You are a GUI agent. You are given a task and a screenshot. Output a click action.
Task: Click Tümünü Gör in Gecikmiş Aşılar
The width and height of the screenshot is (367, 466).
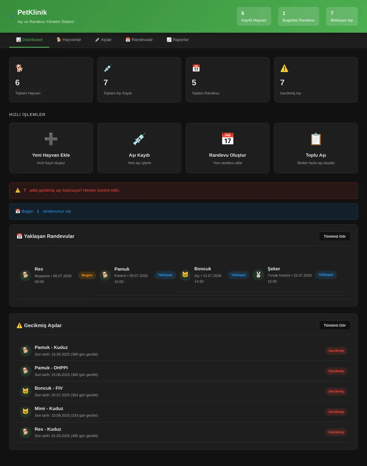click(335, 325)
